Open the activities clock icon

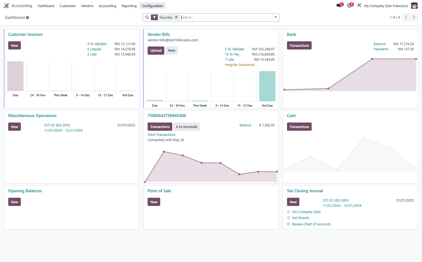click(350, 5)
